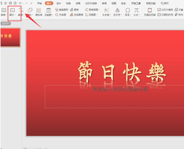Select the 形状 shapes icon

tap(30, 10)
